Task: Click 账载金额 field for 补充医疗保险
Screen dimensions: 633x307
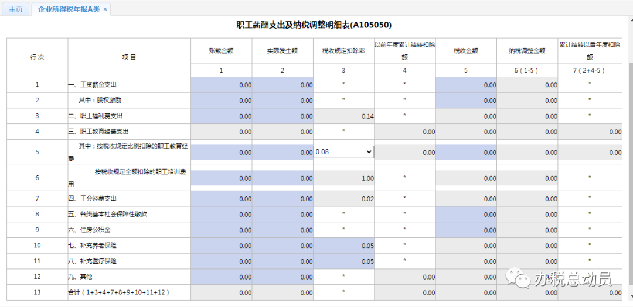Action: click(221, 261)
